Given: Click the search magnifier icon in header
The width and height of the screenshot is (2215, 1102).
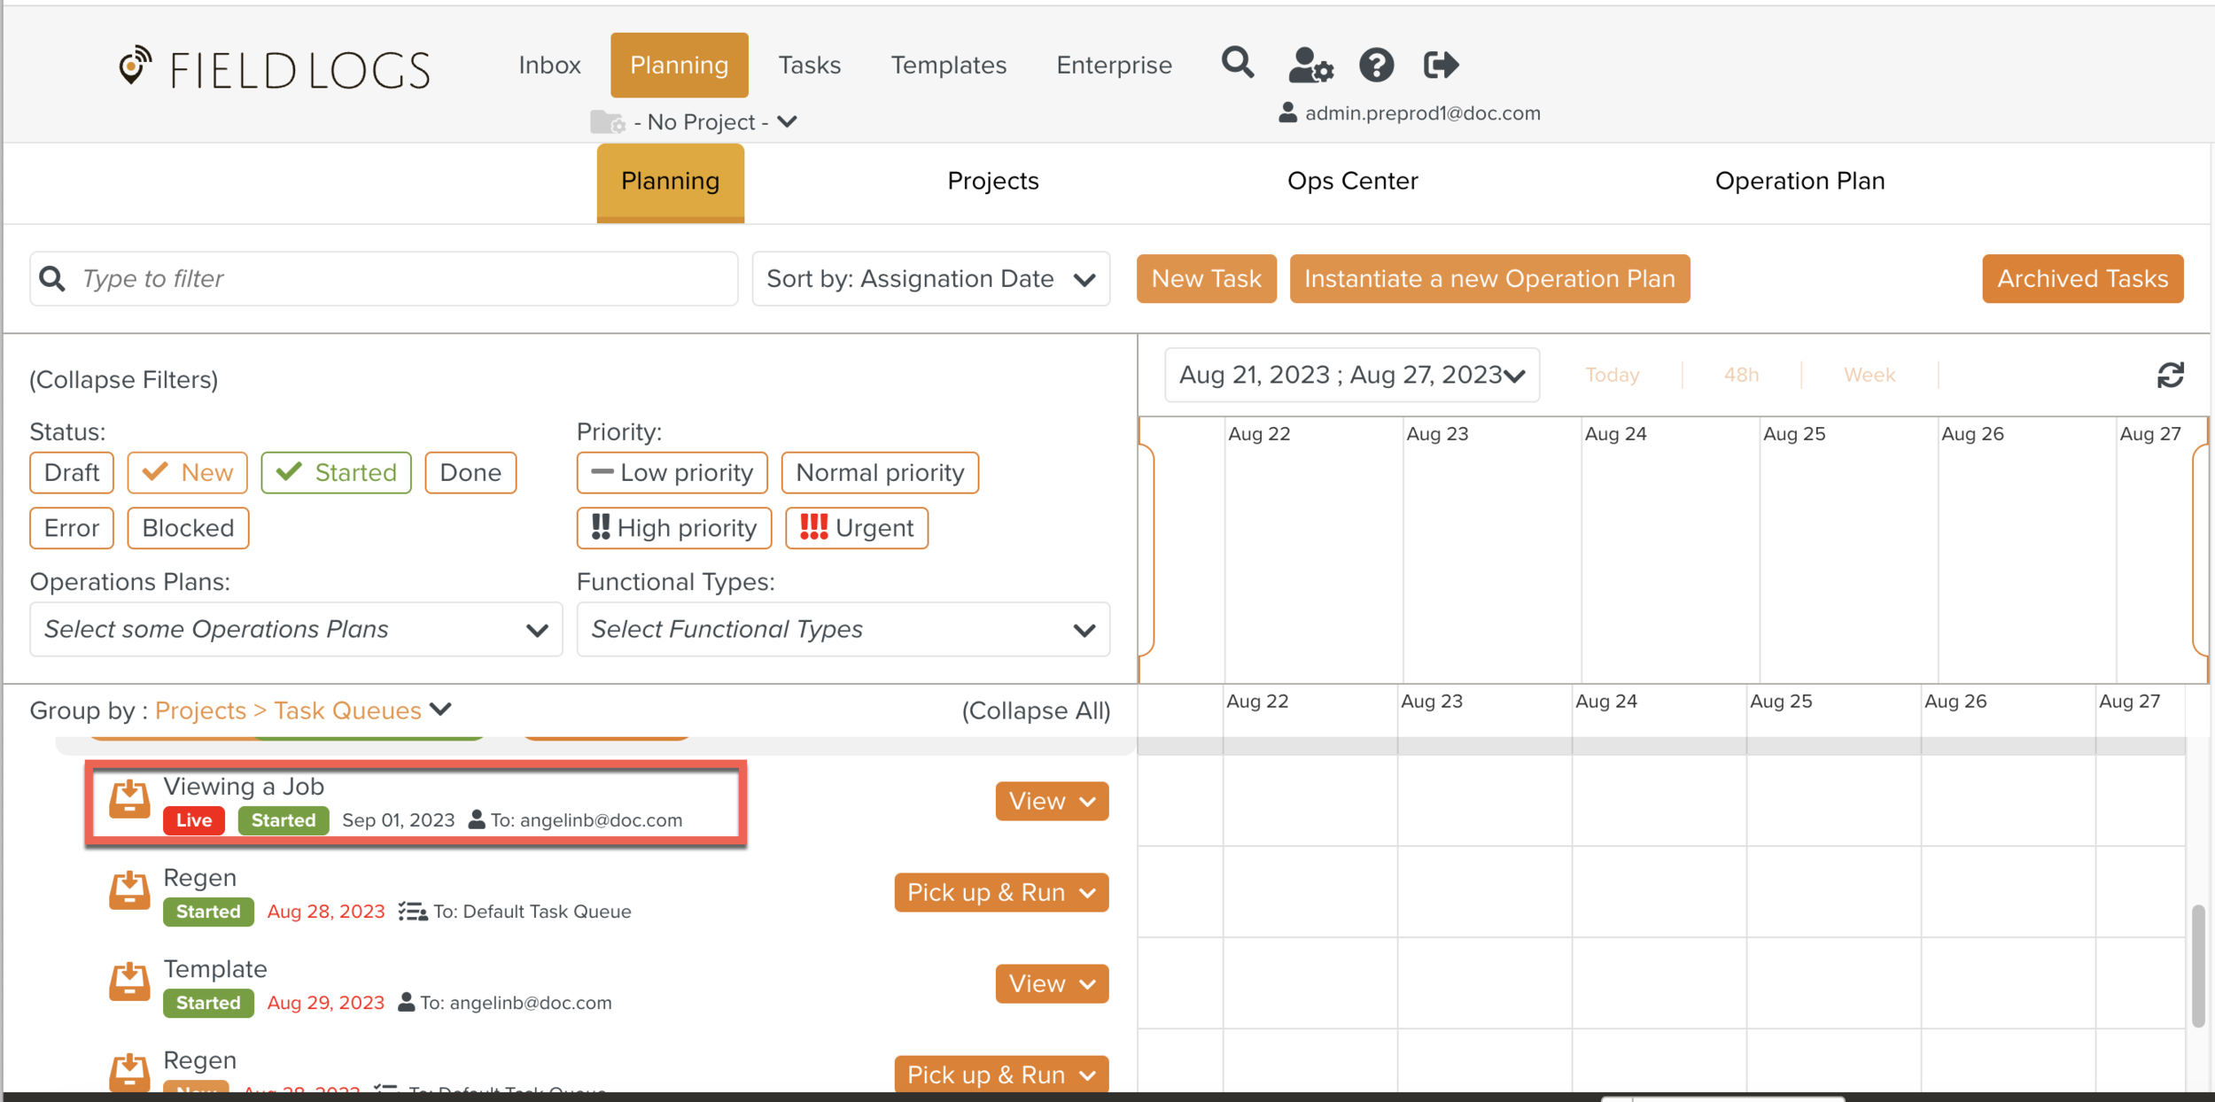Looking at the screenshot, I should coord(1237,64).
